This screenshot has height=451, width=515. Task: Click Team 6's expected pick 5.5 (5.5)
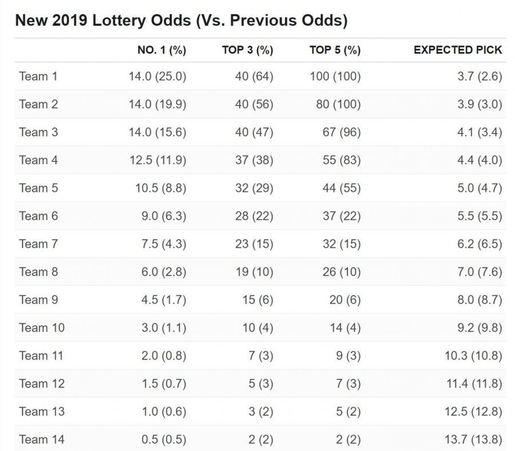click(x=480, y=216)
